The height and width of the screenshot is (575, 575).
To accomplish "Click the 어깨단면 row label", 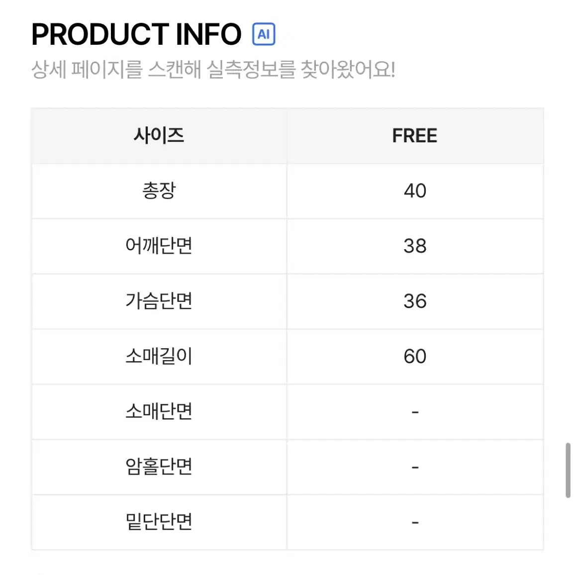I will [x=159, y=246].
